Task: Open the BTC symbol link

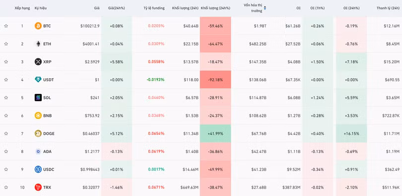Action: click(x=47, y=26)
